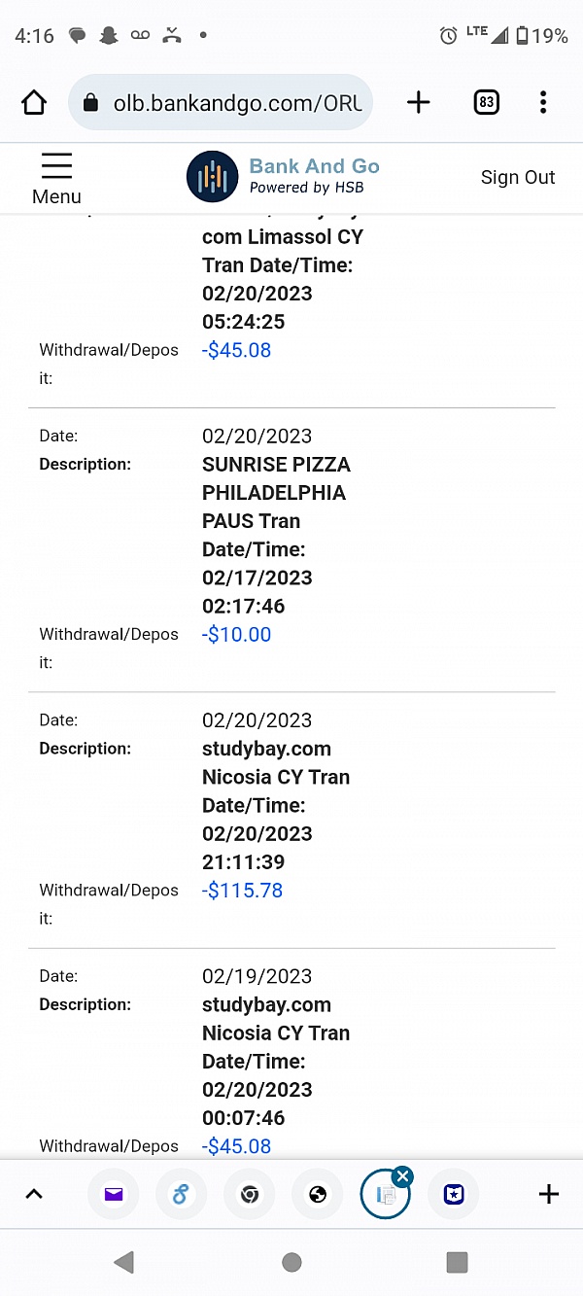Add a tab with the bottom plus button
Screen dimensions: 583x1296
[549, 1194]
